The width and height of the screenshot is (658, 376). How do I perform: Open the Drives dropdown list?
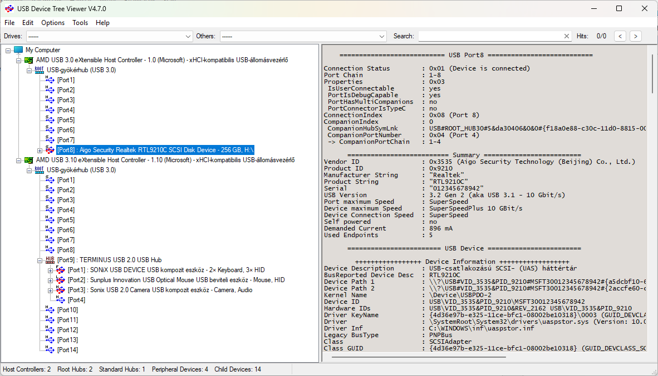click(x=188, y=37)
